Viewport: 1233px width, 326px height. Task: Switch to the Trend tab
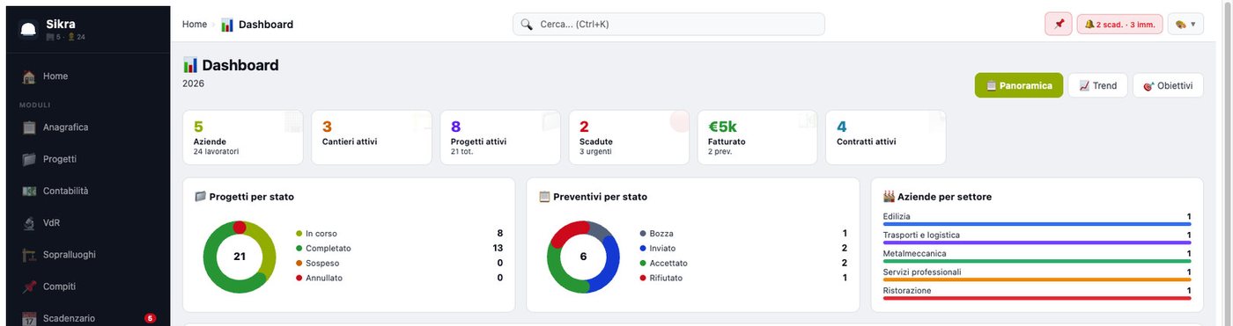[x=1097, y=85]
